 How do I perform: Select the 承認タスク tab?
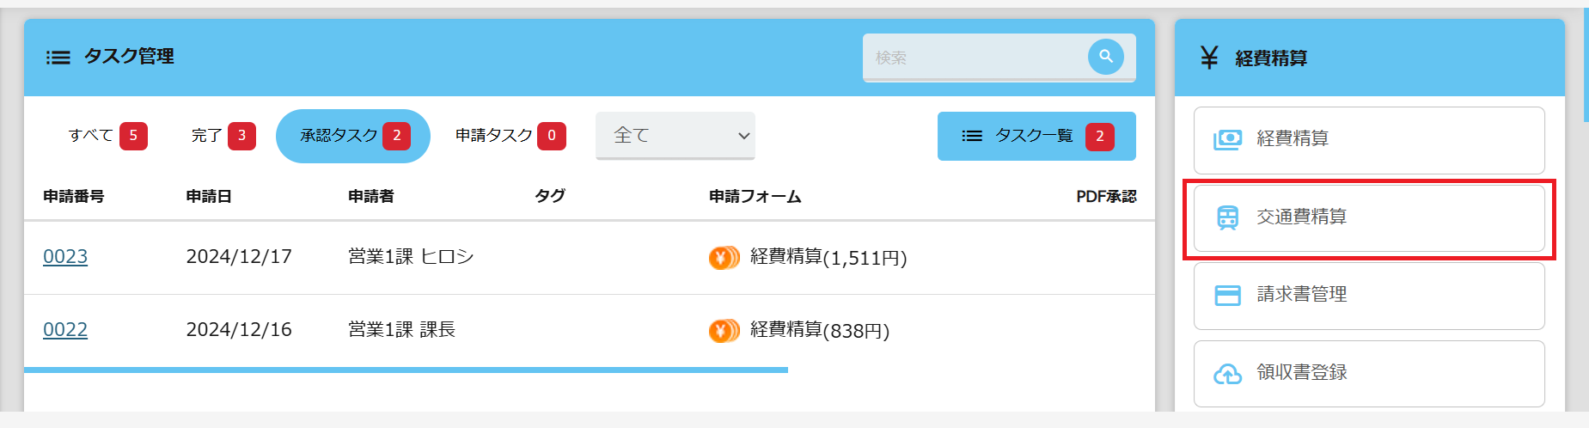tap(353, 136)
